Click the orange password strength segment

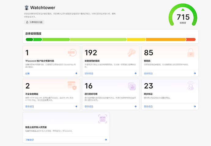coord(166,40)
